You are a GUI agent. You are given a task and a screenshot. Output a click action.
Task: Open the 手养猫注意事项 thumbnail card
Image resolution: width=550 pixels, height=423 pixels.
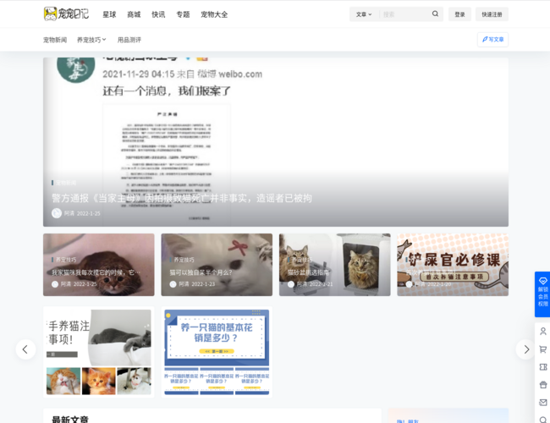[98, 352]
